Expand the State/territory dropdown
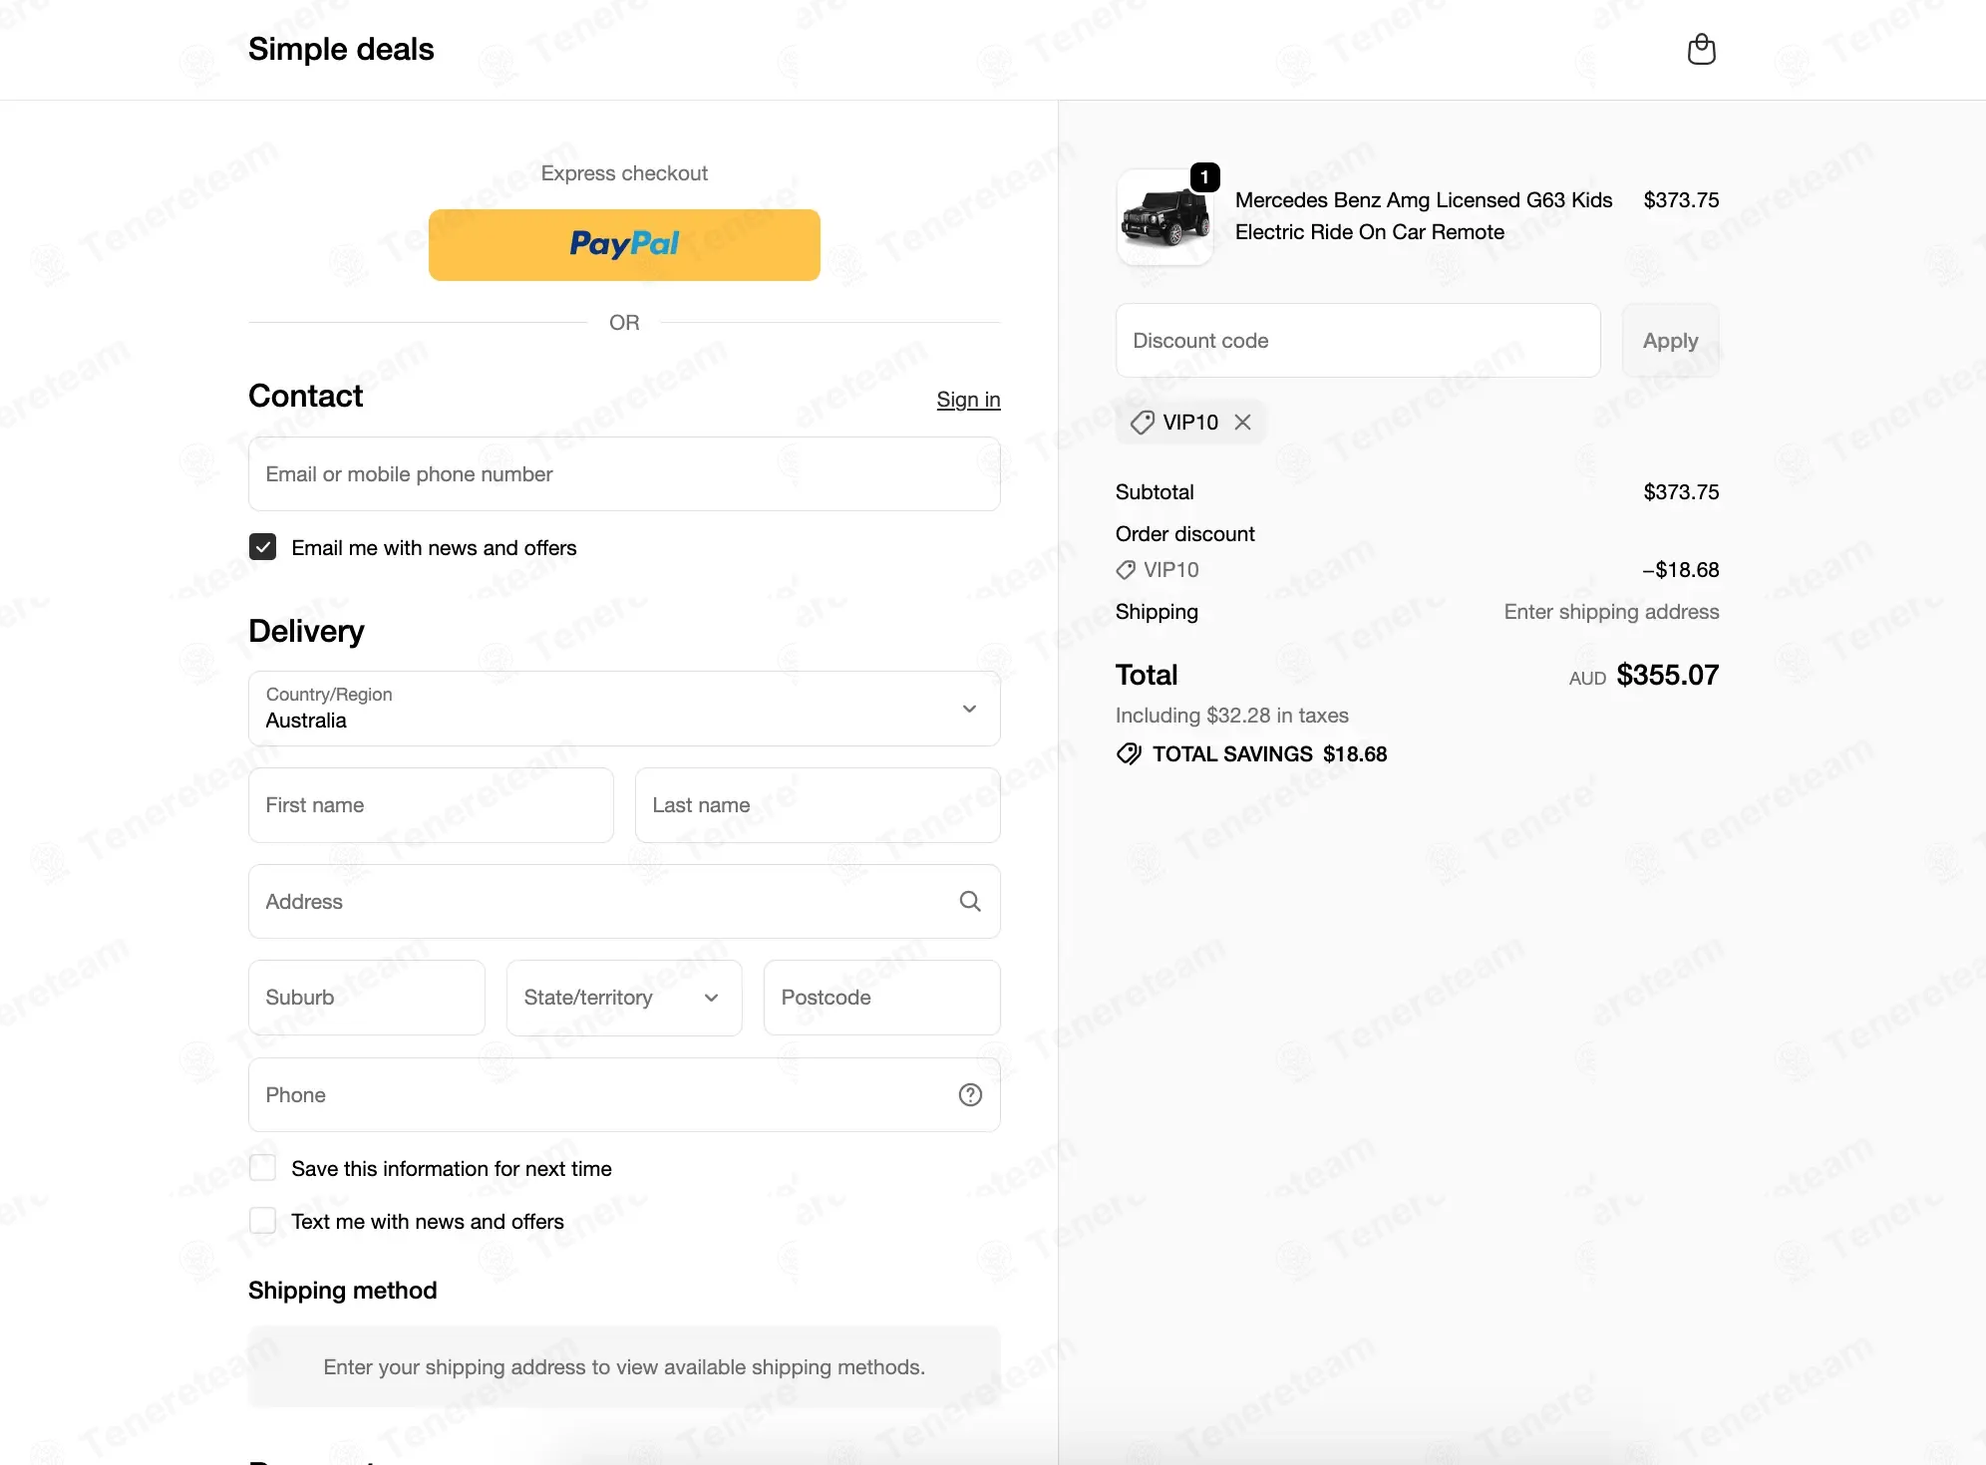Viewport: 1986px width, 1465px height. (x=624, y=998)
